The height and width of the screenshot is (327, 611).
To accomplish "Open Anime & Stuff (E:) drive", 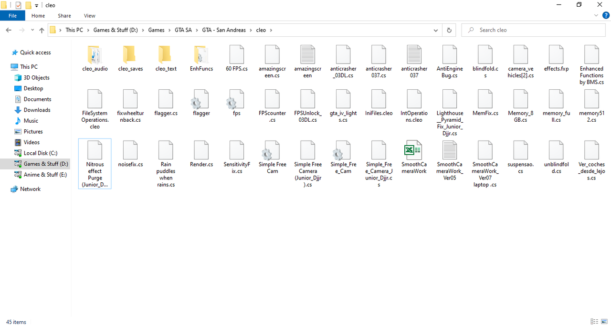I will point(45,175).
